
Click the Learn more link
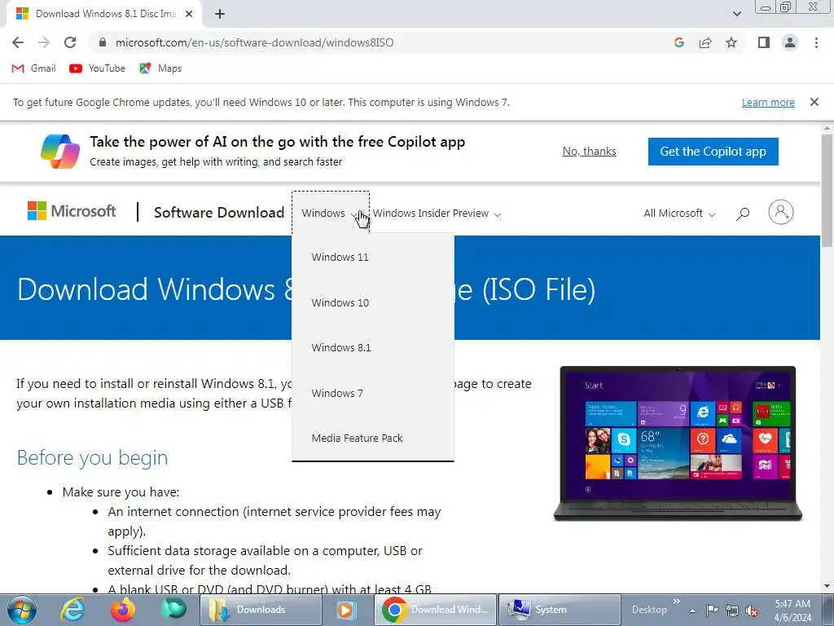click(x=768, y=102)
